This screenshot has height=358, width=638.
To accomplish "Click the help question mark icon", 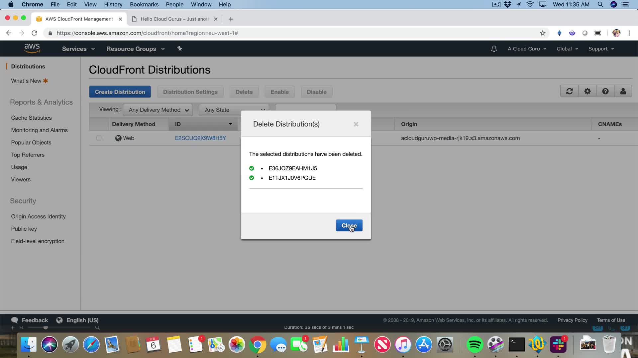I will click(605, 91).
